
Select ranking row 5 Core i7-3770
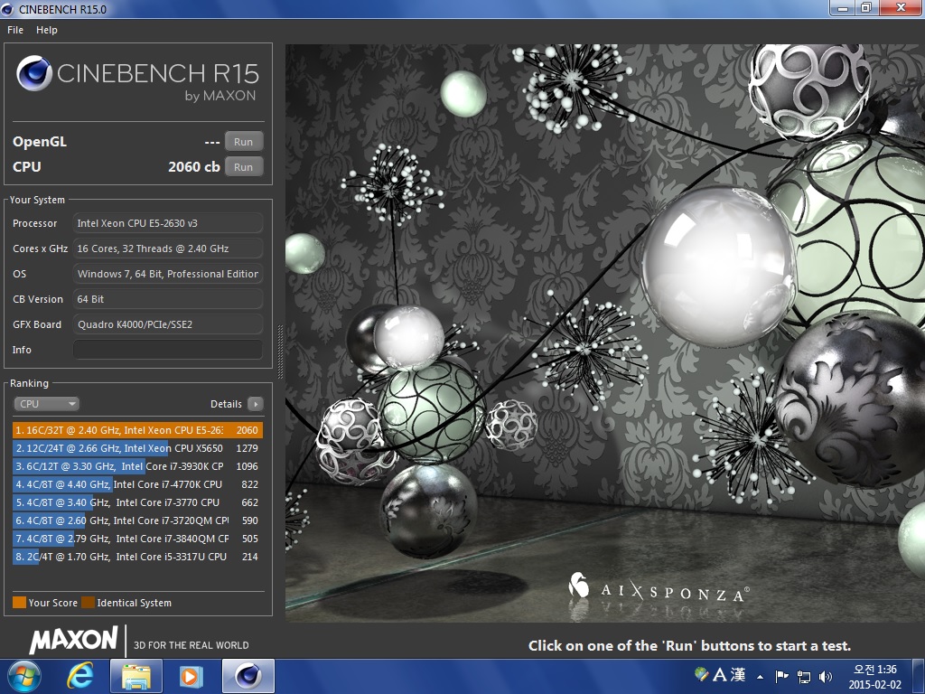point(137,502)
